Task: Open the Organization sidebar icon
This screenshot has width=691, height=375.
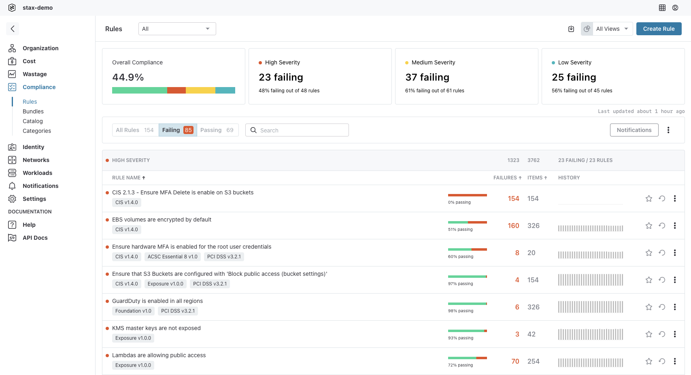Action: (x=12, y=48)
